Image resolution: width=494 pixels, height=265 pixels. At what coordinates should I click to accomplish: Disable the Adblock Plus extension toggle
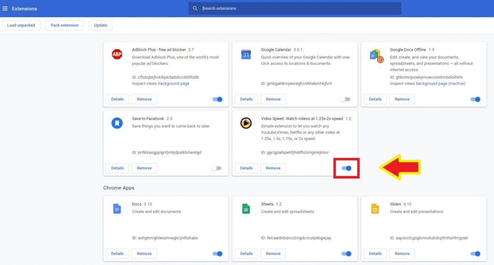[218, 99]
